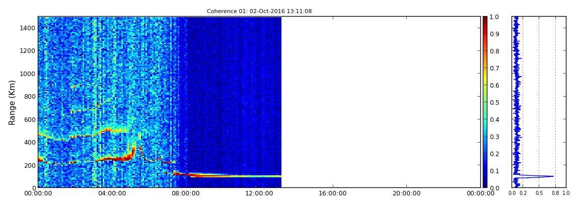Click the colorbar label 0.3
The width and height of the screenshot is (579, 205).
click(x=494, y=136)
